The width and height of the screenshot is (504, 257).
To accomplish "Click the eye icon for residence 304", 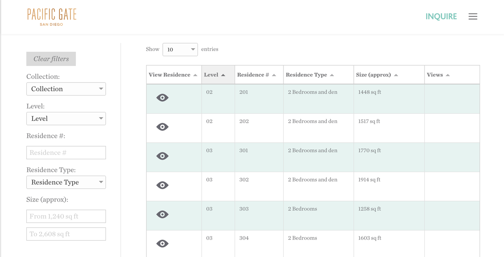I will click(x=162, y=244).
